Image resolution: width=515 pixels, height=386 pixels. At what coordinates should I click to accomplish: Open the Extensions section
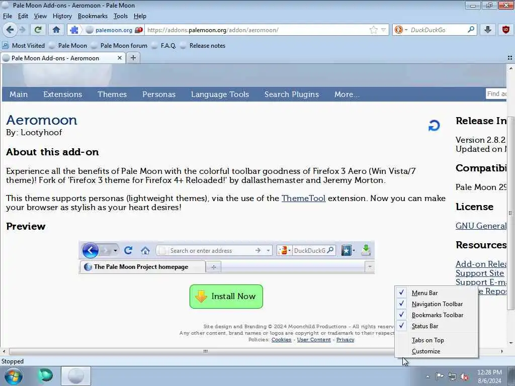point(63,94)
